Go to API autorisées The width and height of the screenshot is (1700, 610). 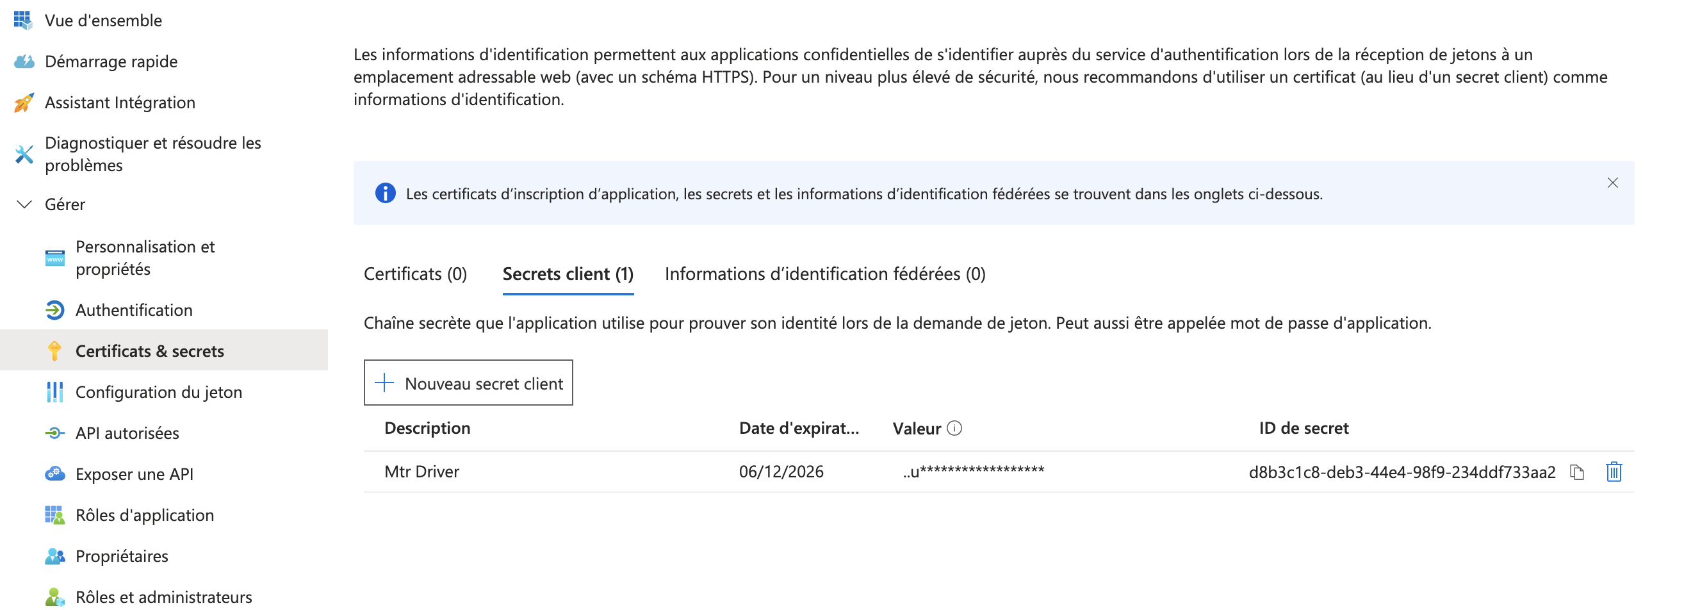(x=127, y=433)
